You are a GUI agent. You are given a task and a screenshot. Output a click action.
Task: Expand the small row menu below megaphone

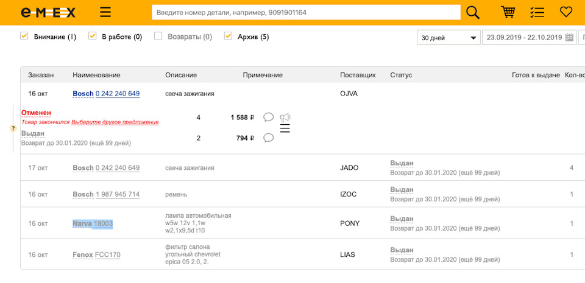(285, 128)
